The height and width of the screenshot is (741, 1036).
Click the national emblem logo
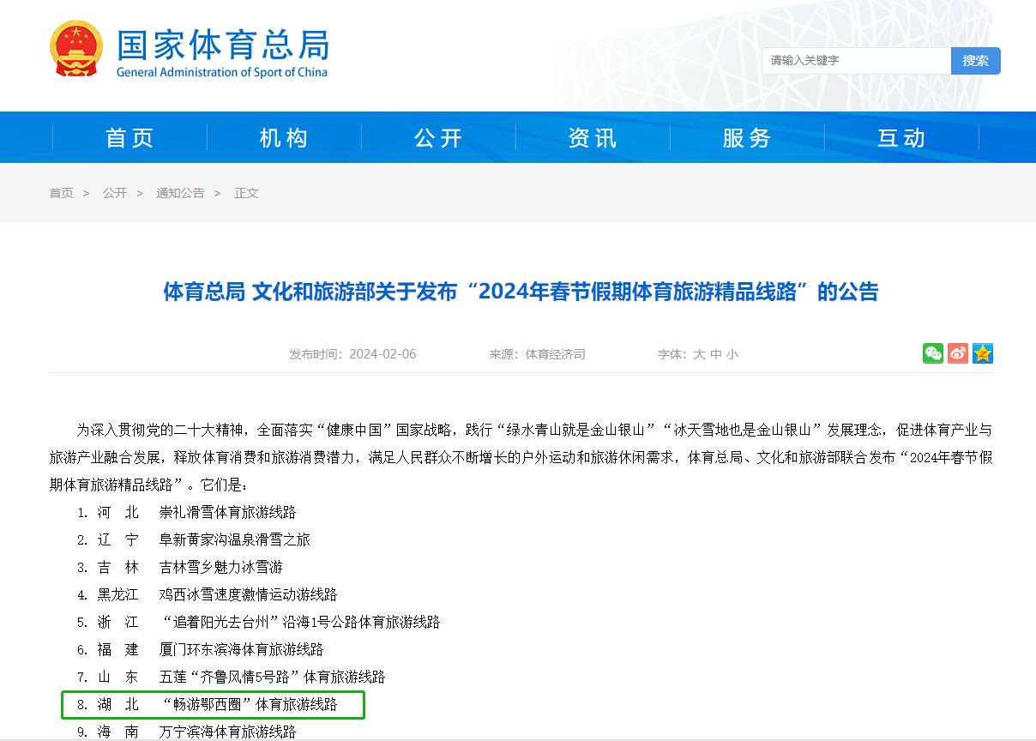[x=76, y=51]
